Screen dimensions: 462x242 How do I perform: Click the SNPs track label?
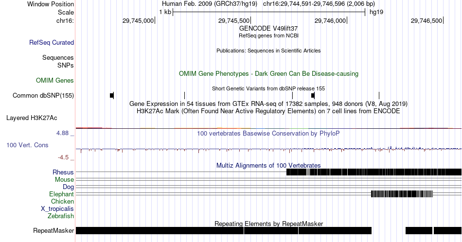click(66, 65)
